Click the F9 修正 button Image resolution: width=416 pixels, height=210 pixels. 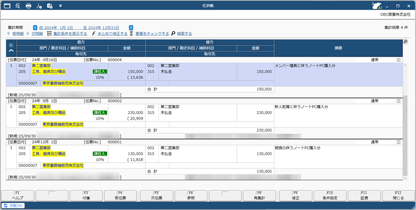click(x=296, y=196)
